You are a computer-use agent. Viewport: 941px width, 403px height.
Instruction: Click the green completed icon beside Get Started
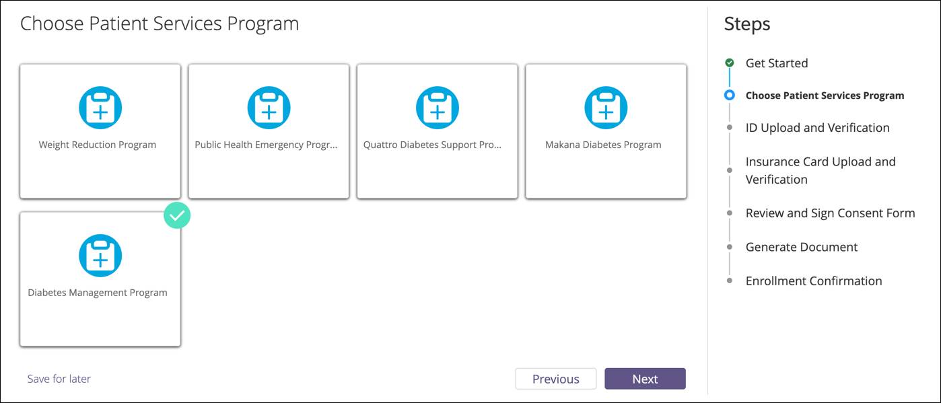click(729, 63)
